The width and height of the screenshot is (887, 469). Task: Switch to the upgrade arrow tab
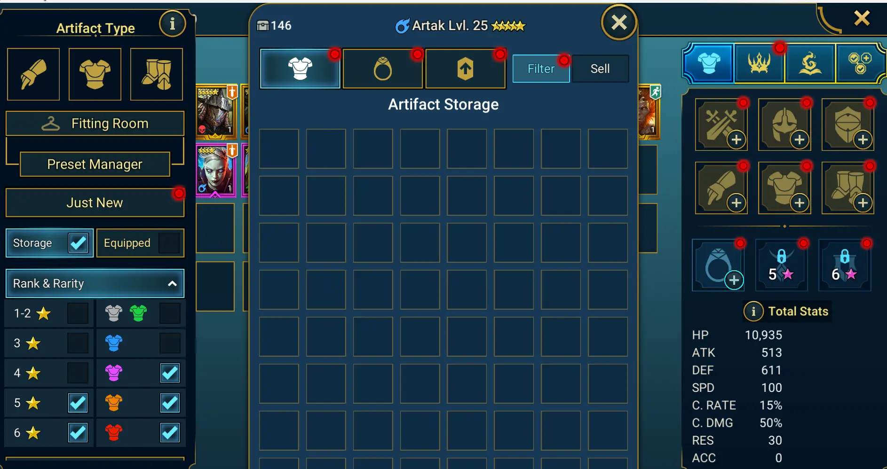(x=466, y=69)
